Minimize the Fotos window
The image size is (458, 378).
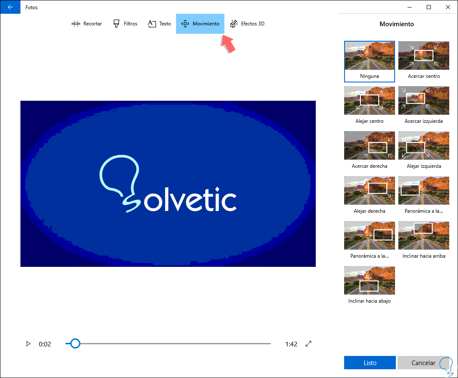(410, 7)
